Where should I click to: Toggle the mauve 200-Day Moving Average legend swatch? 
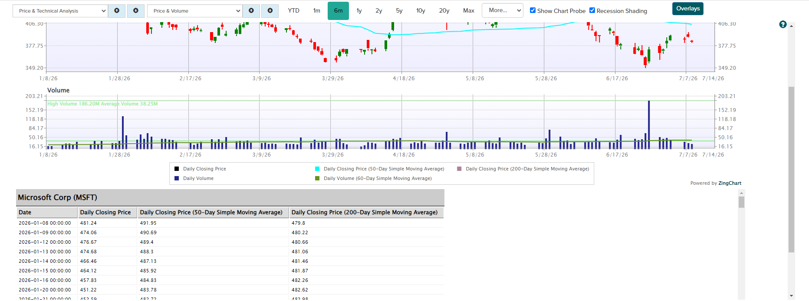pos(459,169)
